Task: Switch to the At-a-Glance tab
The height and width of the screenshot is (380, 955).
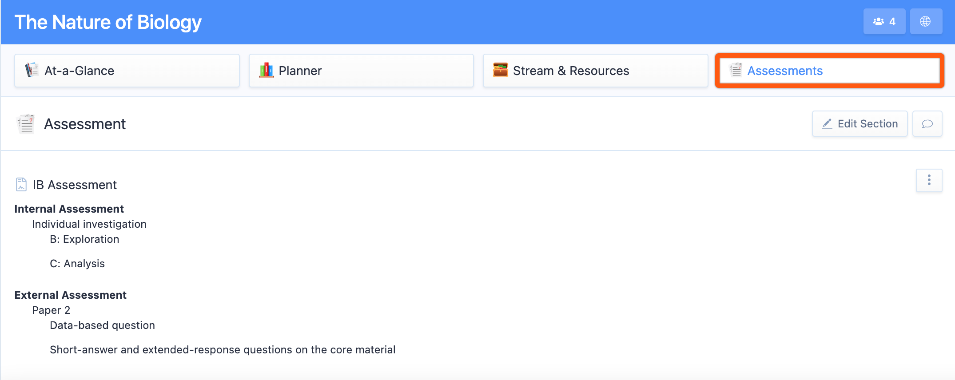Action: (x=127, y=71)
